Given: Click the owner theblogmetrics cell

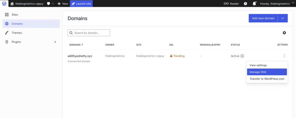Looking at the screenshot, I should (115, 56).
